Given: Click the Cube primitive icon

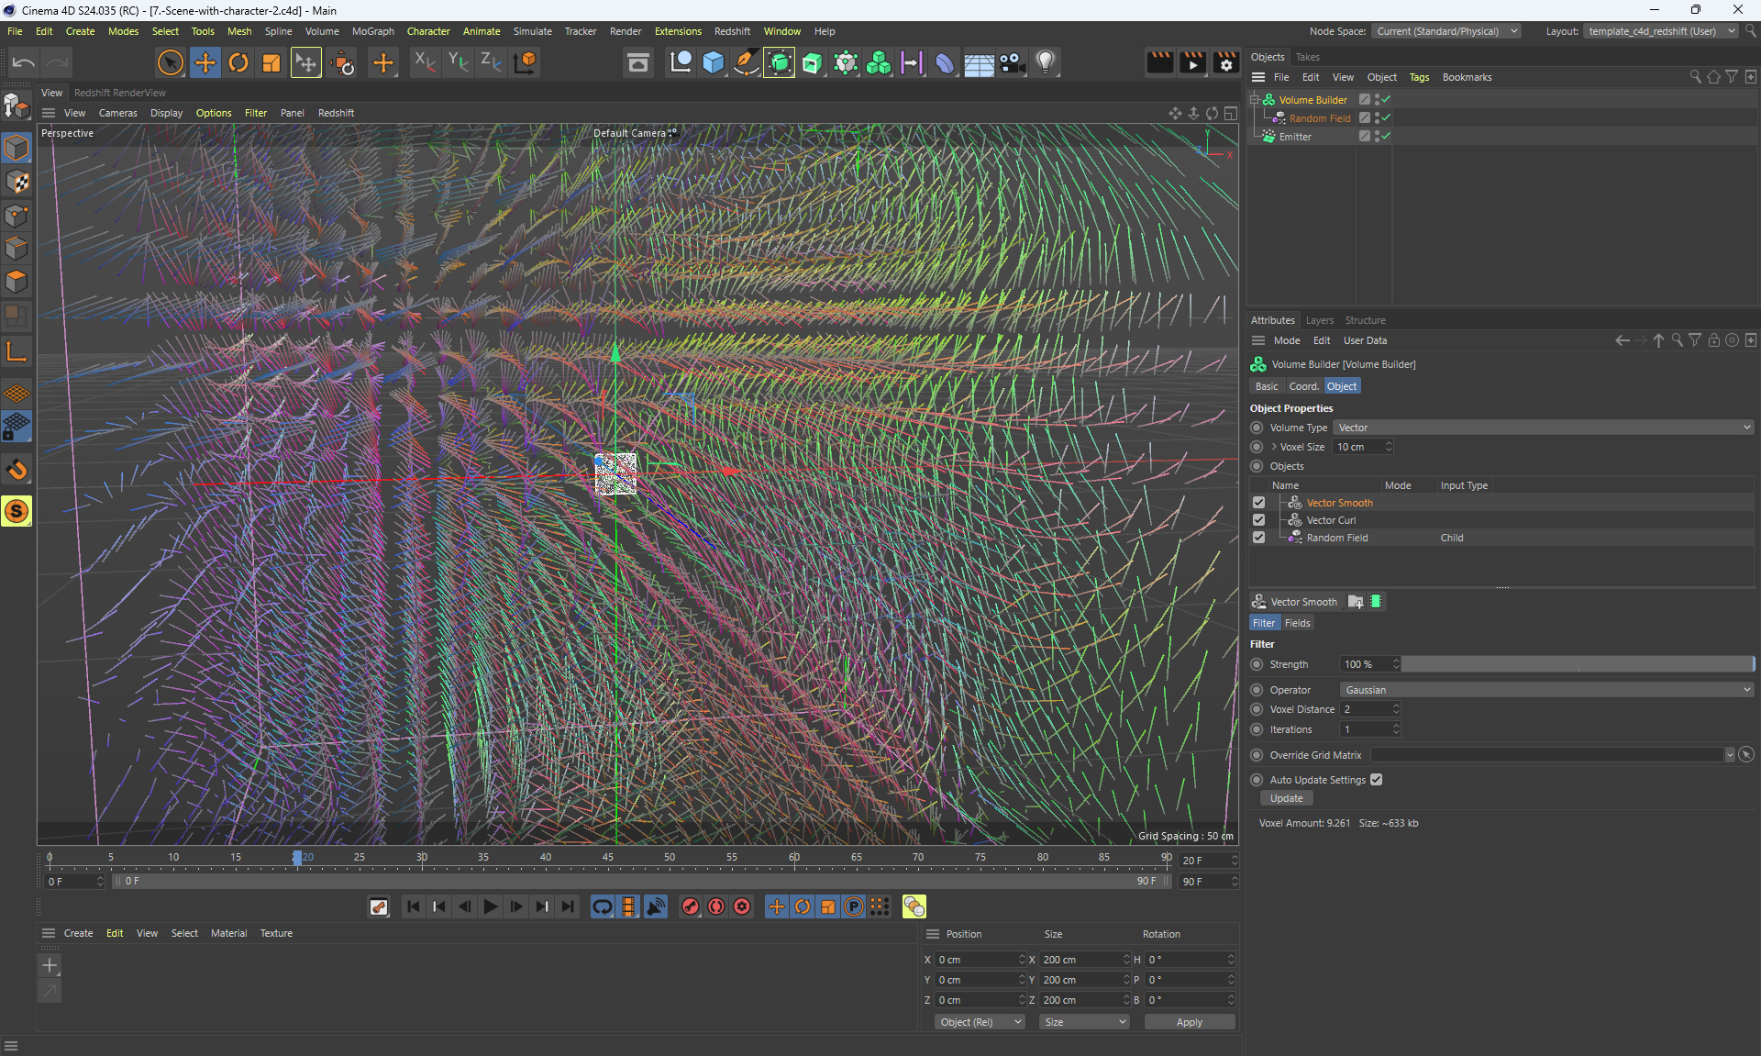Looking at the screenshot, I should (x=713, y=62).
